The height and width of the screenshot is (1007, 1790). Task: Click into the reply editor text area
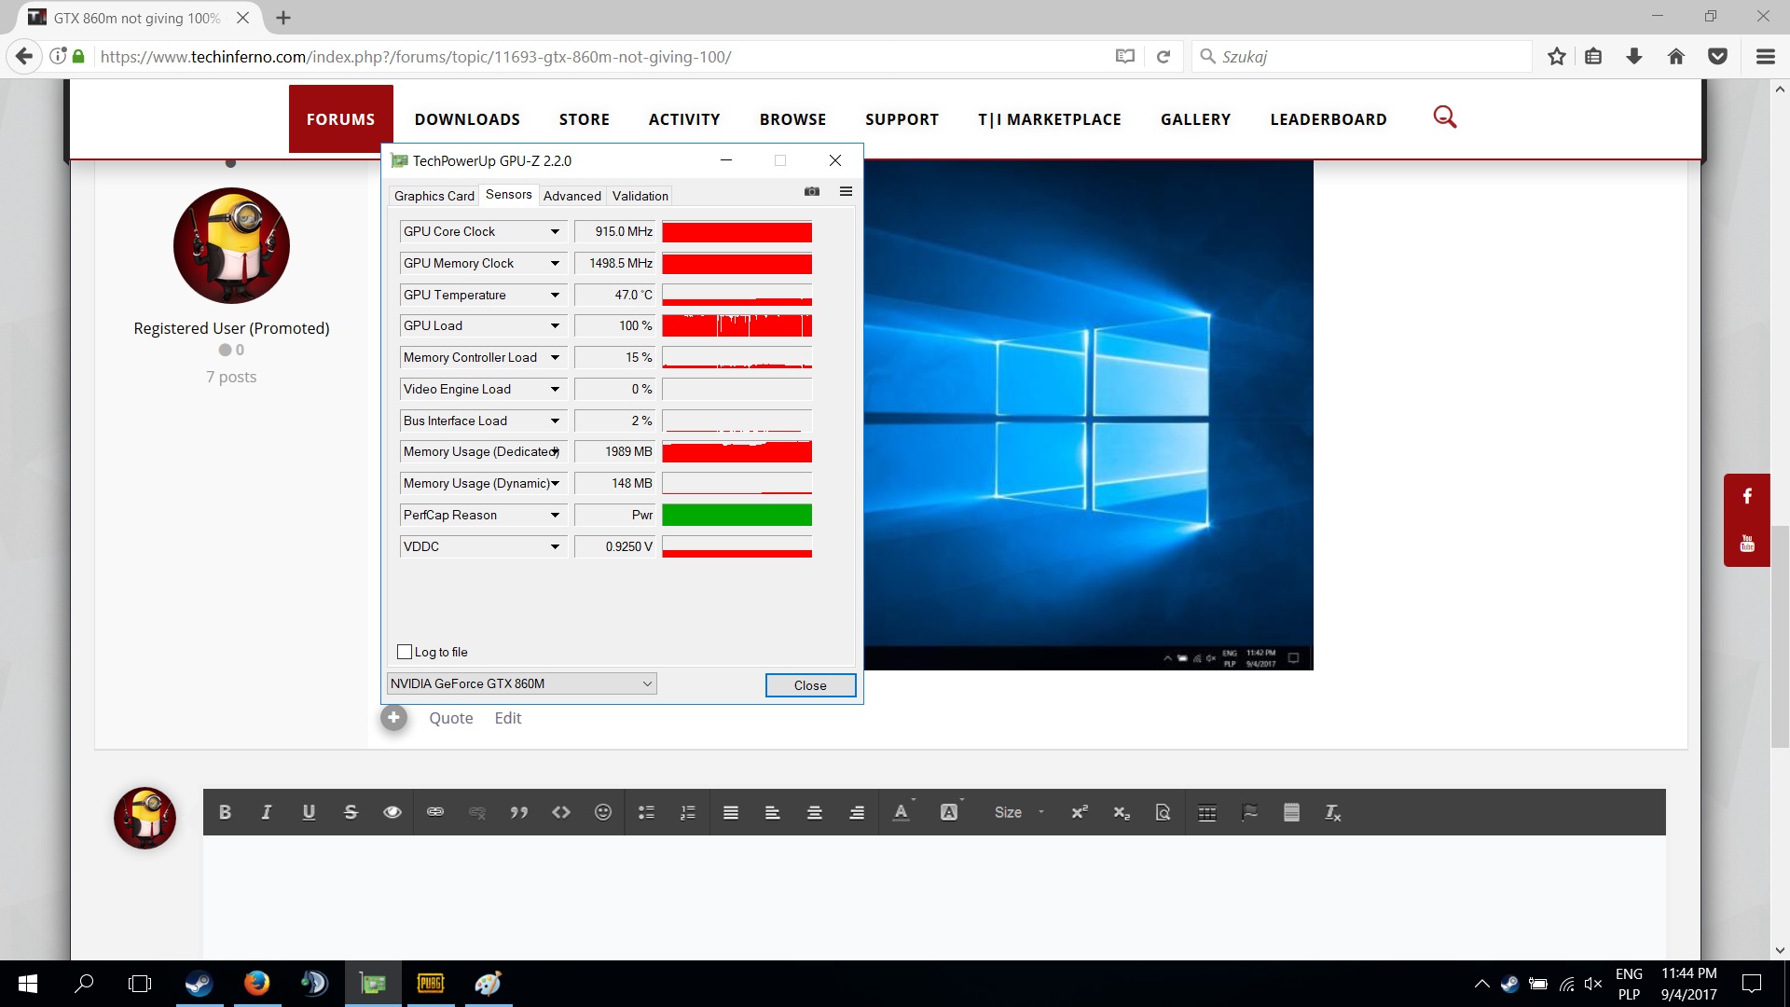pyautogui.click(x=934, y=897)
